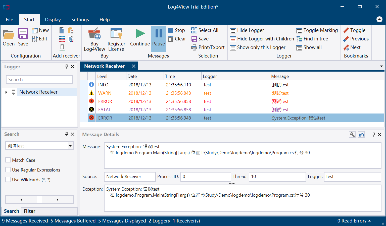386x226 pixels.
Task: Select the WARN message row
Action: tap(236, 93)
